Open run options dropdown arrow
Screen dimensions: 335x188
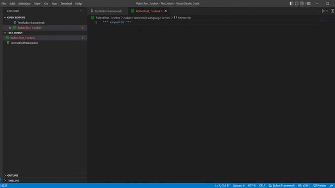pos(327,11)
